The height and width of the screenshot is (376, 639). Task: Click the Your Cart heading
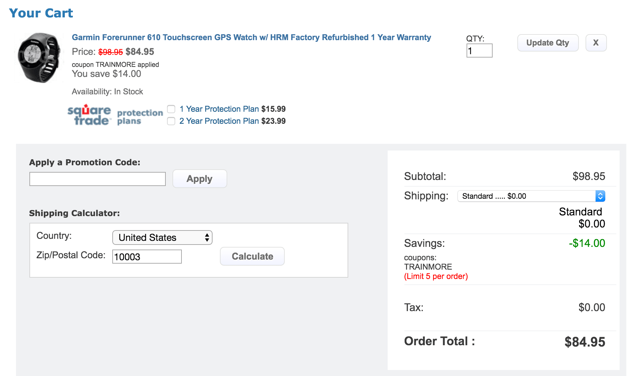click(41, 13)
